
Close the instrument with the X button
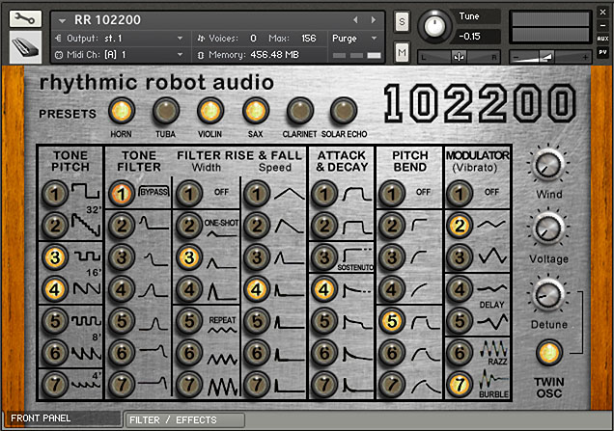pyautogui.click(x=602, y=13)
